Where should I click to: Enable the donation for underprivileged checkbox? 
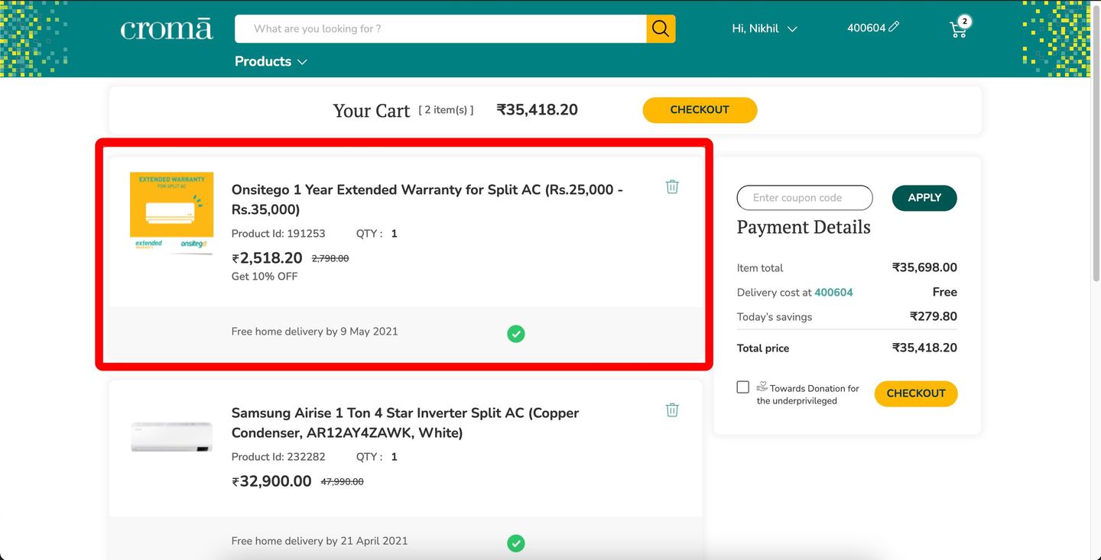[742, 387]
